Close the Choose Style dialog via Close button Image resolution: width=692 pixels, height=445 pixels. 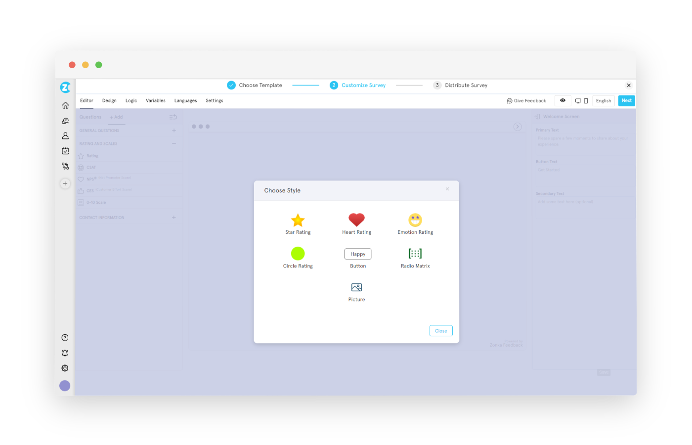tap(440, 330)
